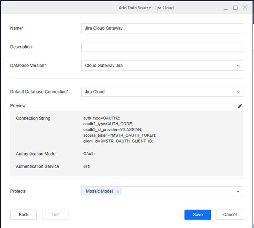Open the Default Database Connection dropdown
The width and height of the screenshot is (254, 228).
tap(238, 92)
